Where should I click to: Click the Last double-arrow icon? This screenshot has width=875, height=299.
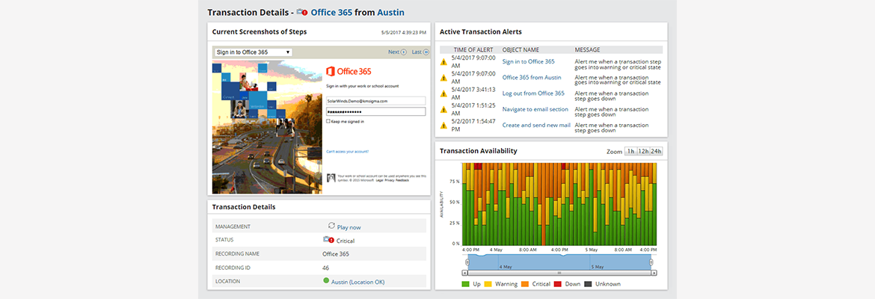(x=426, y=52)
